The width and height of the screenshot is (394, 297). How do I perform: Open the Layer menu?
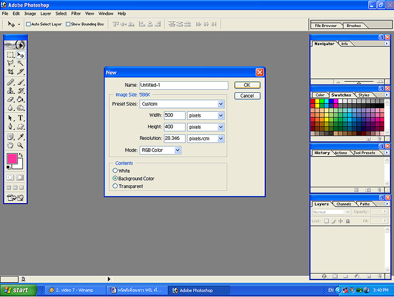(x=45, y=14)
